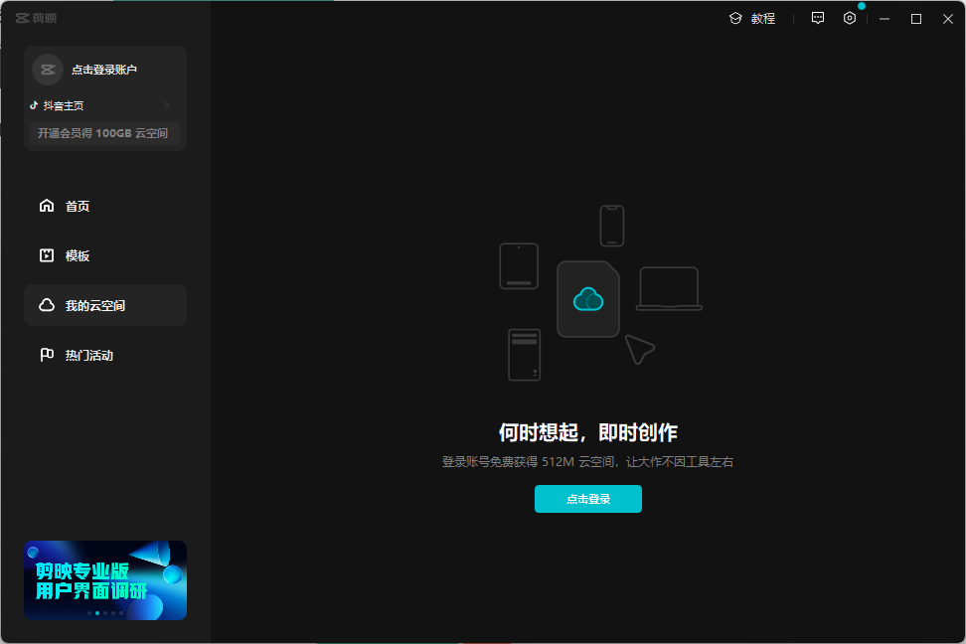Close the 剪映 window
Image resolution: width=966 pixels, height=644 pixels.
coord(948,19)
